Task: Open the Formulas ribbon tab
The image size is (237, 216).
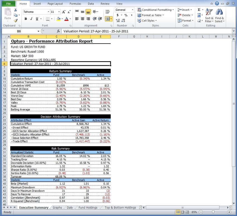Action: (x=75, y=4)
